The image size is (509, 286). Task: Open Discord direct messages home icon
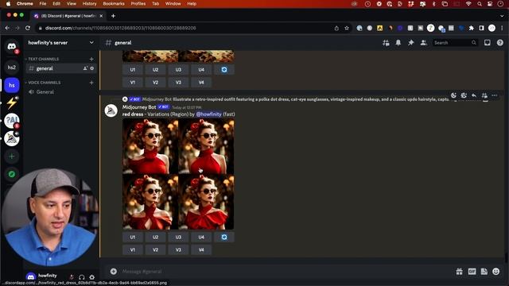[12, 46]
